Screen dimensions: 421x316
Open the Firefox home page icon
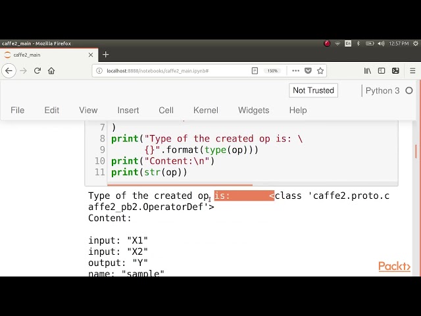point(51,70)
